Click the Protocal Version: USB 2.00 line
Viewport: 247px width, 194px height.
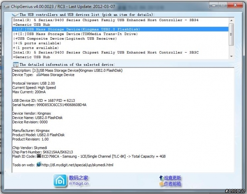pyautogui.click(x=34, y=83)
